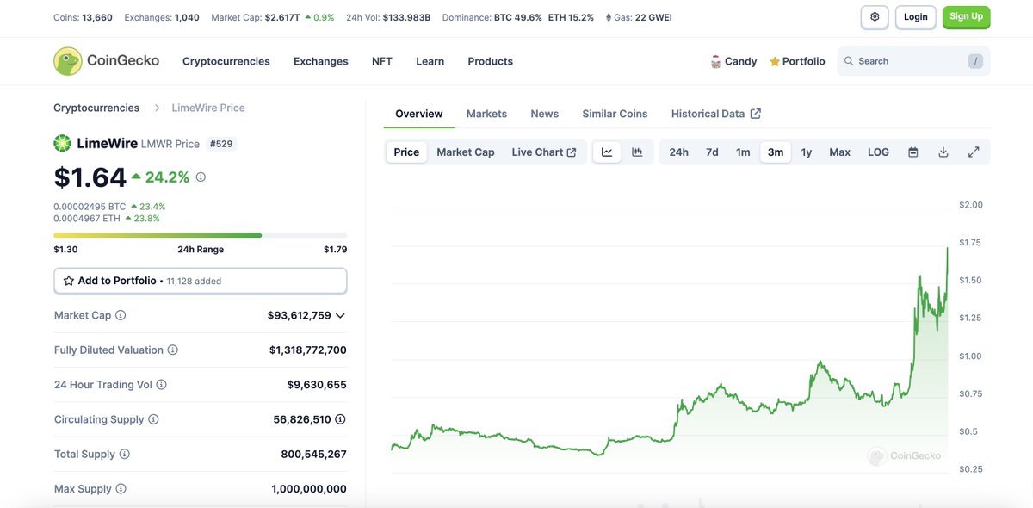Screen dimensions: 1033x508
Task: Click Circulating Supply label info icon
Action: pyautogui.click(x=153, y=419)
